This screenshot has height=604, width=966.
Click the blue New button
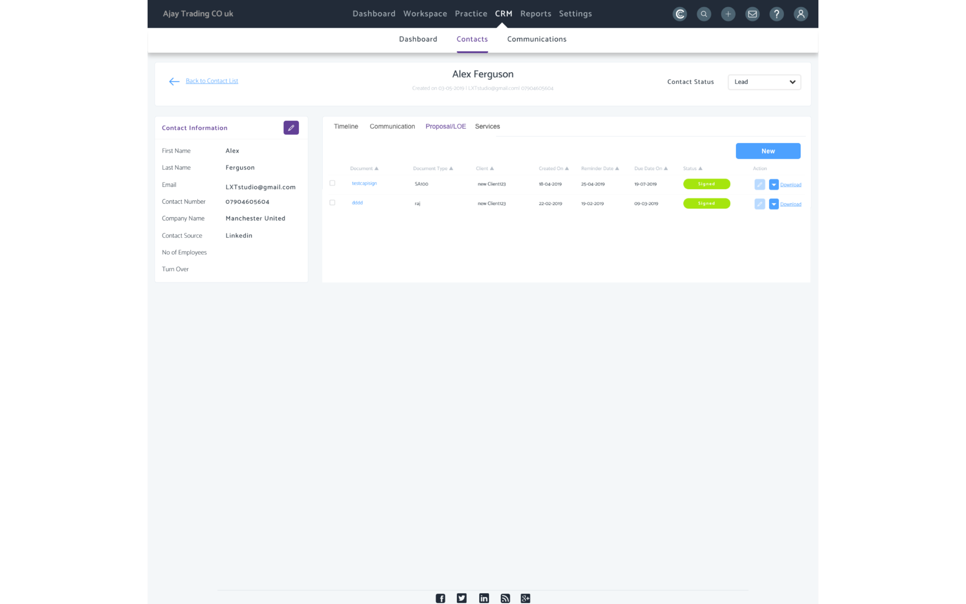coord(768,151)
